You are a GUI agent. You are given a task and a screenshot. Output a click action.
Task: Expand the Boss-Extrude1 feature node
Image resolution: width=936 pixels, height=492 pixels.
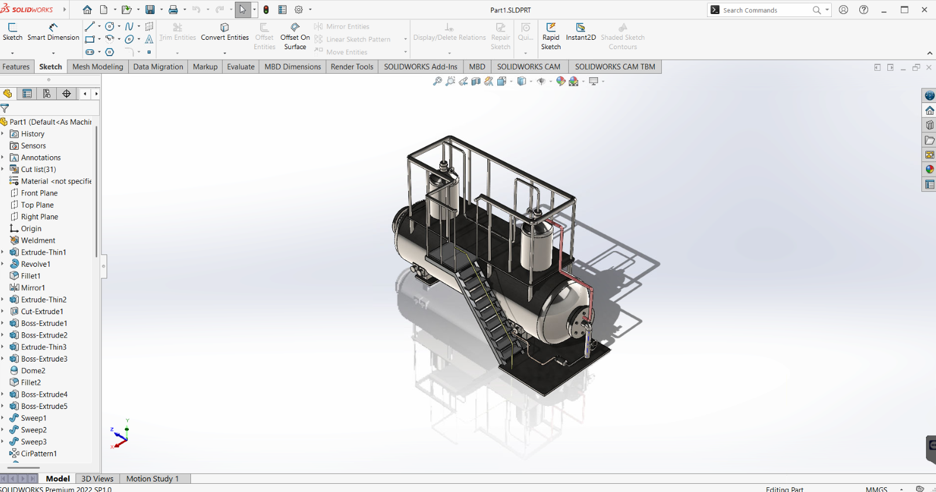point(2,324)
